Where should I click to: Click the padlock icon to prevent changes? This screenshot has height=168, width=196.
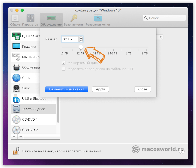(16, 151)
